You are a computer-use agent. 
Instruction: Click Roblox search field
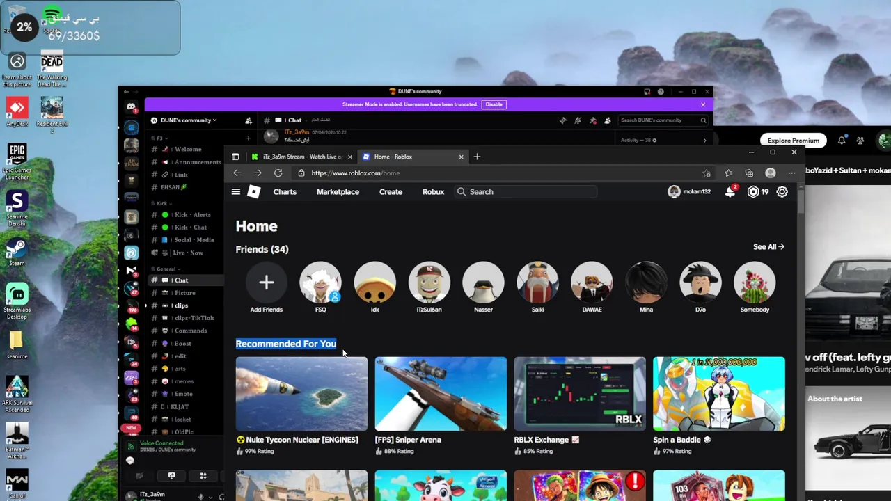[526, 192]
